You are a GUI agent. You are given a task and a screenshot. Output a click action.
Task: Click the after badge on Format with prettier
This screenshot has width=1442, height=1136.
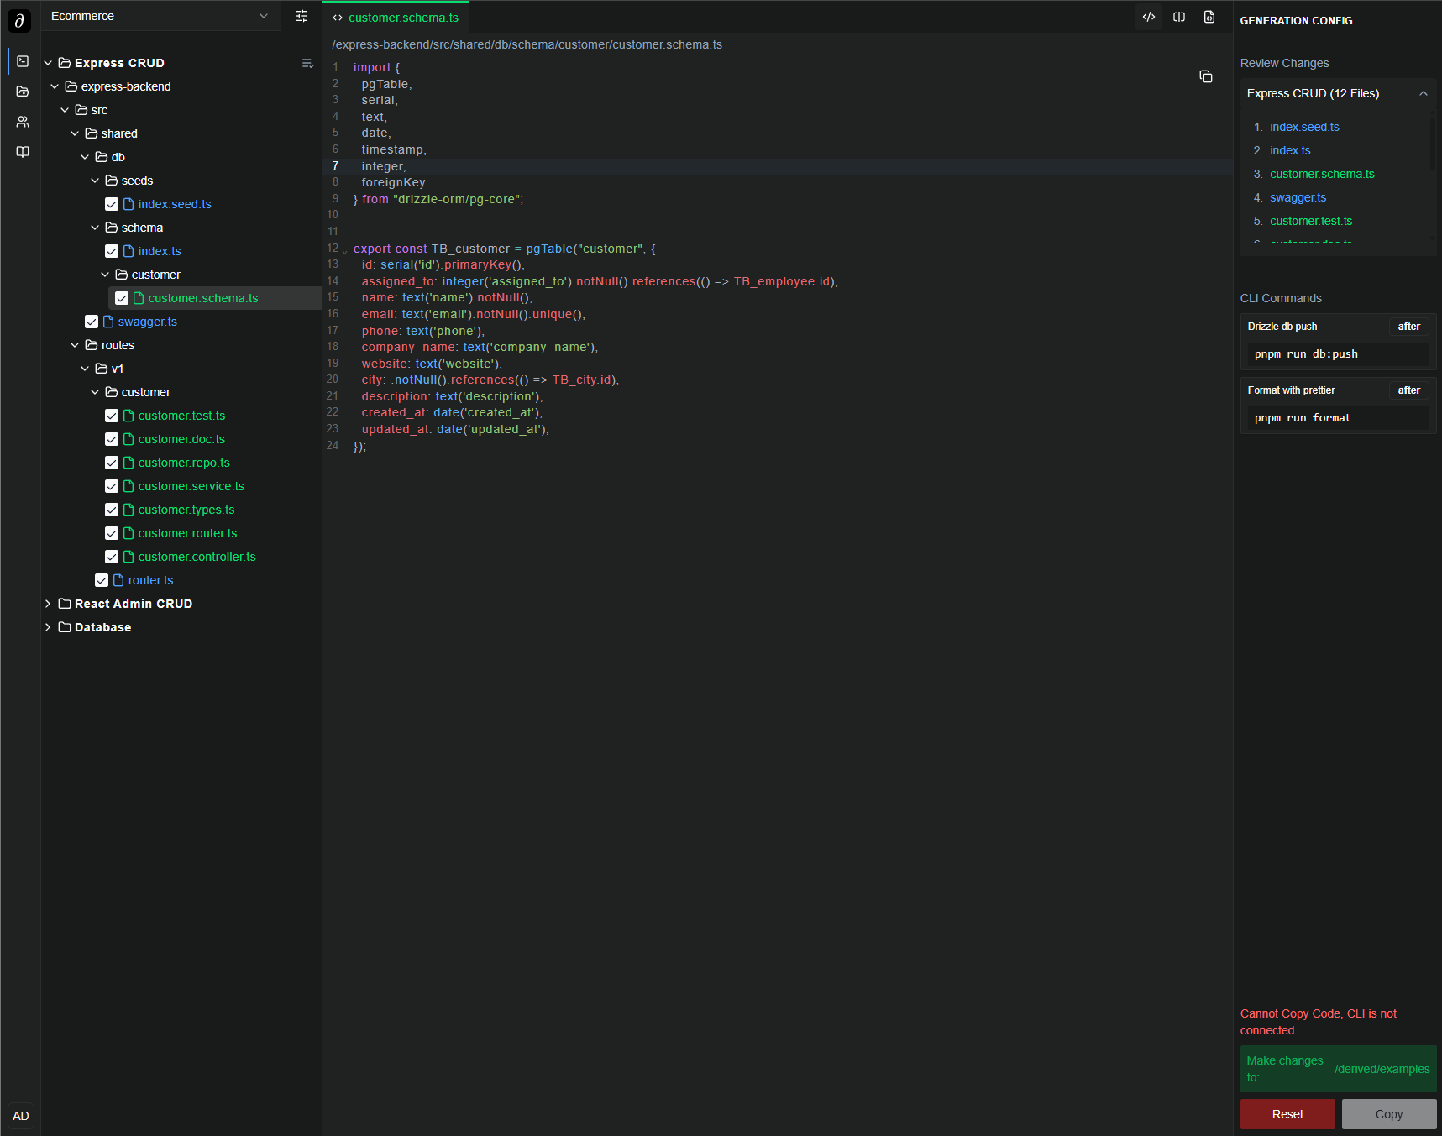[x=1408, y=390]
